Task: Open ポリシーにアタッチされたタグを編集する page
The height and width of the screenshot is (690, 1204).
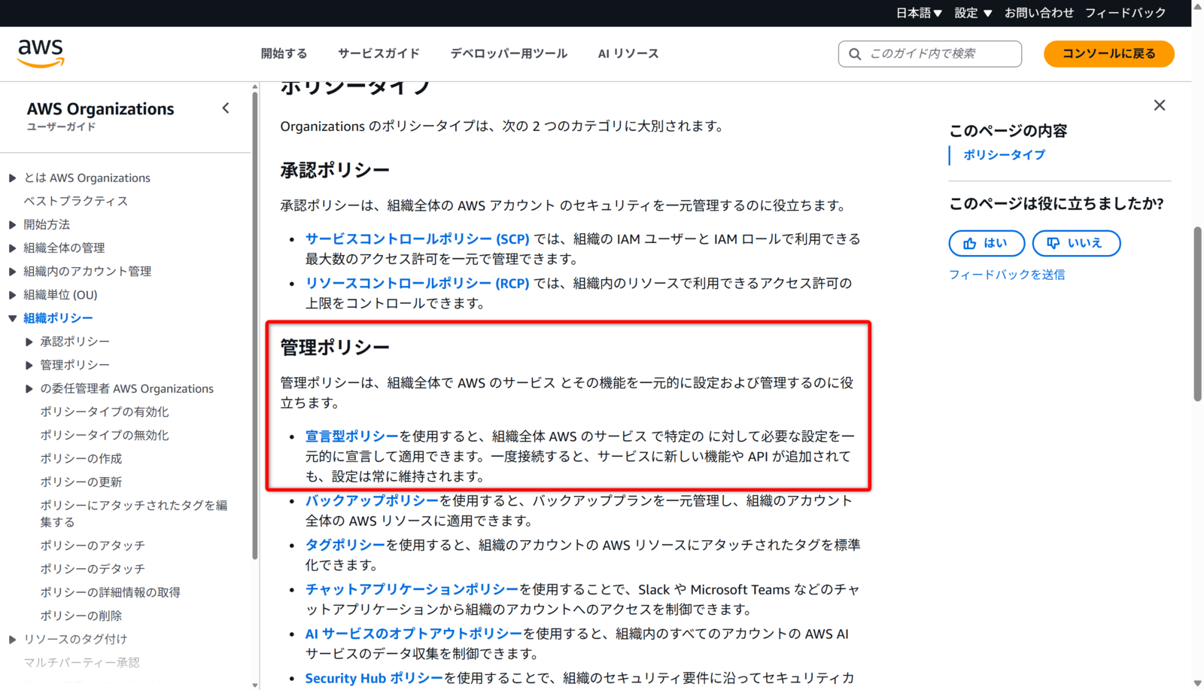Action: (133, 513)
